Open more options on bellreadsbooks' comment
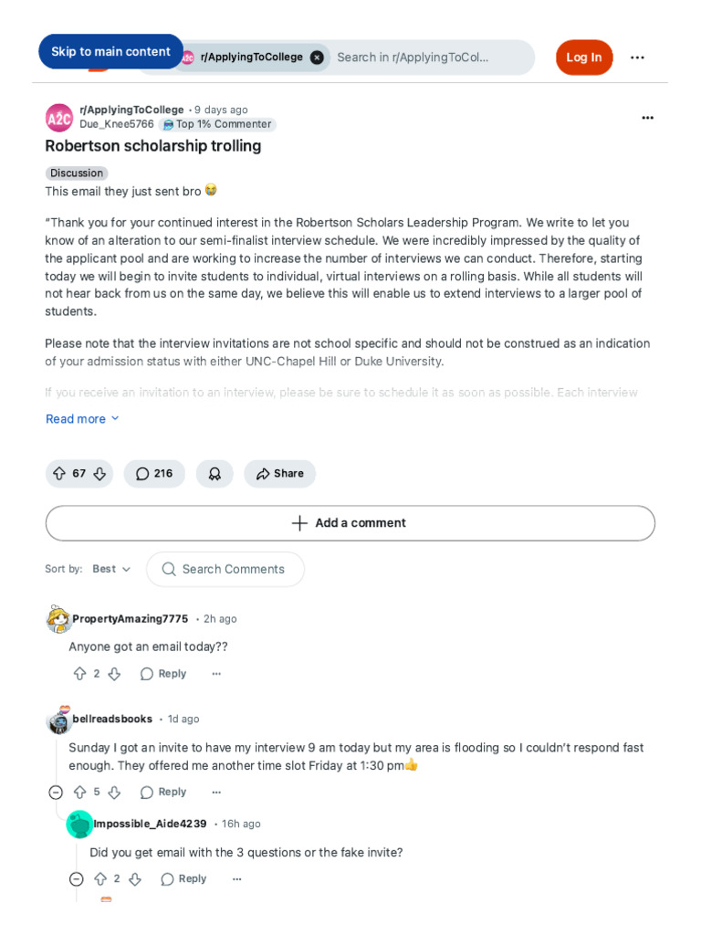This screenshot has width=701, height=935. coord(216,793)
